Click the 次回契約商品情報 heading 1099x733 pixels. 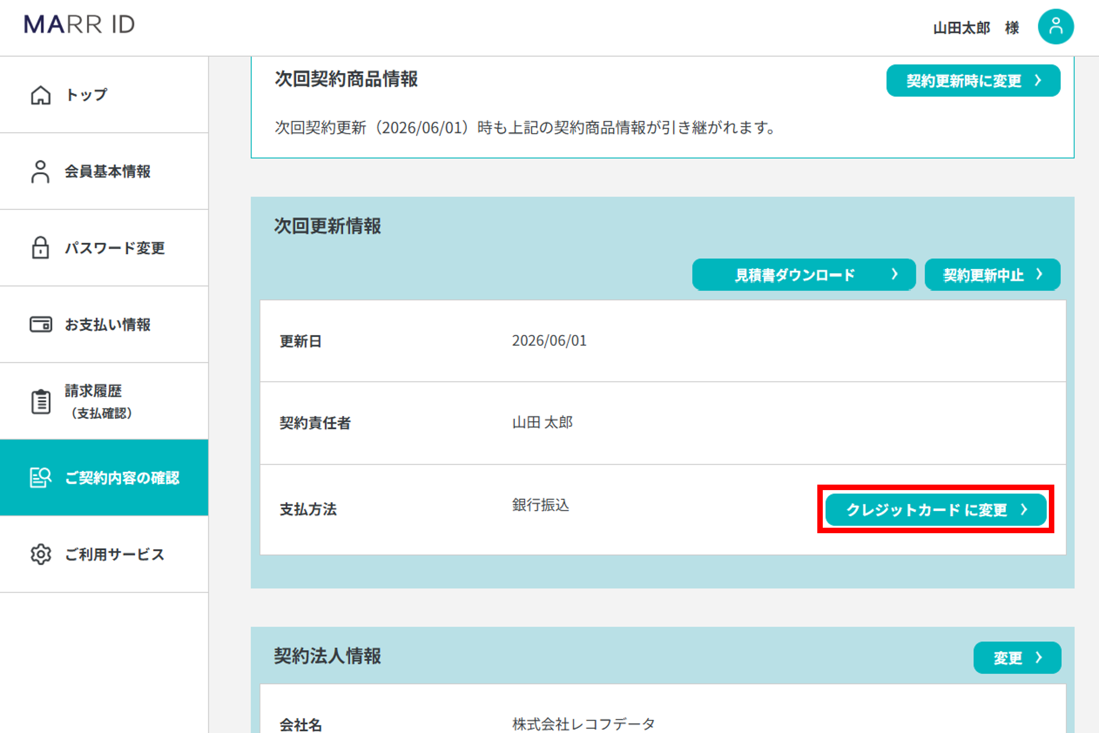click(346, 79)
